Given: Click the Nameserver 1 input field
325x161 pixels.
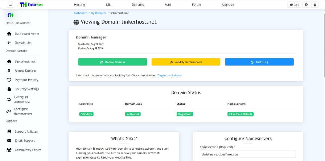Looking at the screenshot, I should click(248, 154).
